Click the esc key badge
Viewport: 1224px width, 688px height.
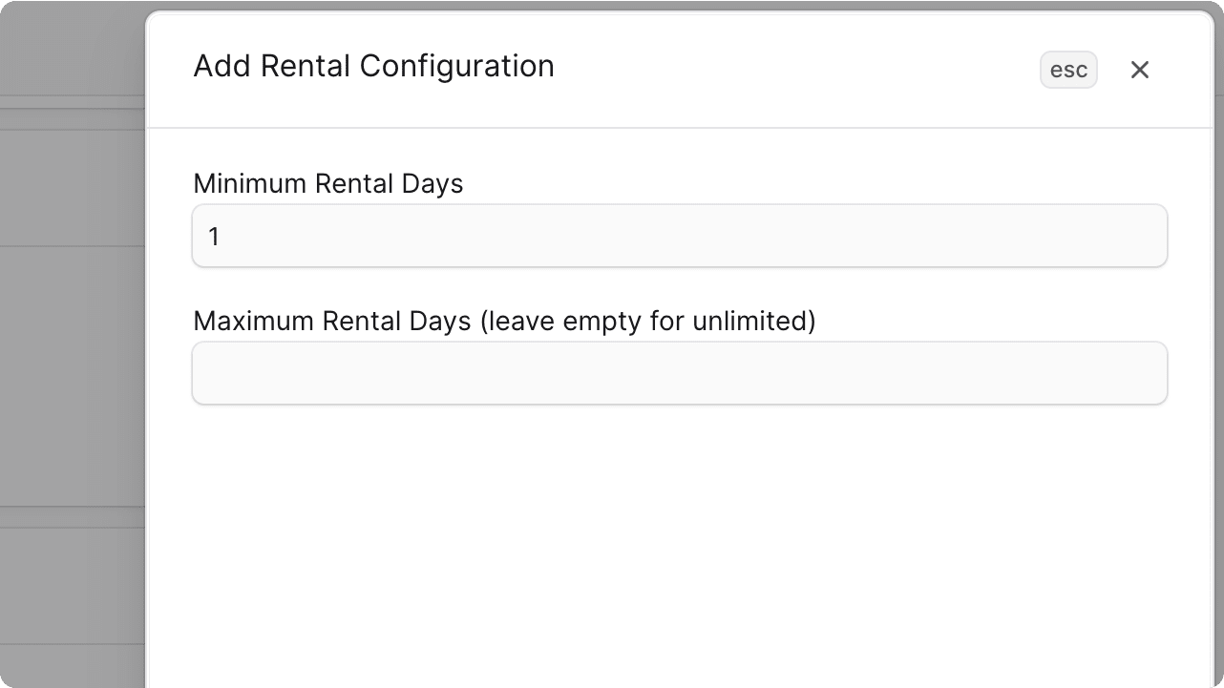(1067, 69)
